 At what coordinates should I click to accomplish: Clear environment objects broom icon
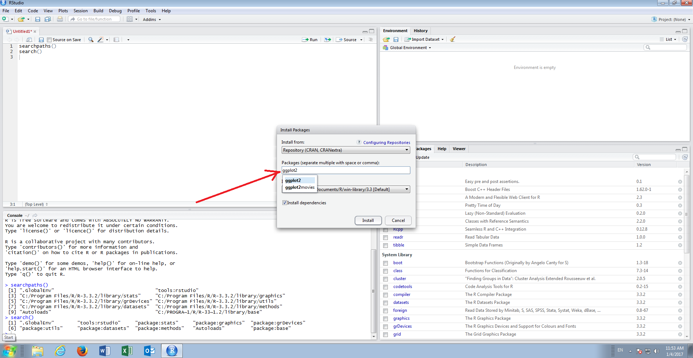[452, 39]
